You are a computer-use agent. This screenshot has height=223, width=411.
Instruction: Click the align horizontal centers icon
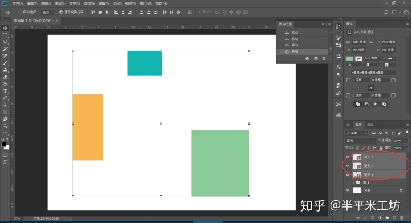123,13
